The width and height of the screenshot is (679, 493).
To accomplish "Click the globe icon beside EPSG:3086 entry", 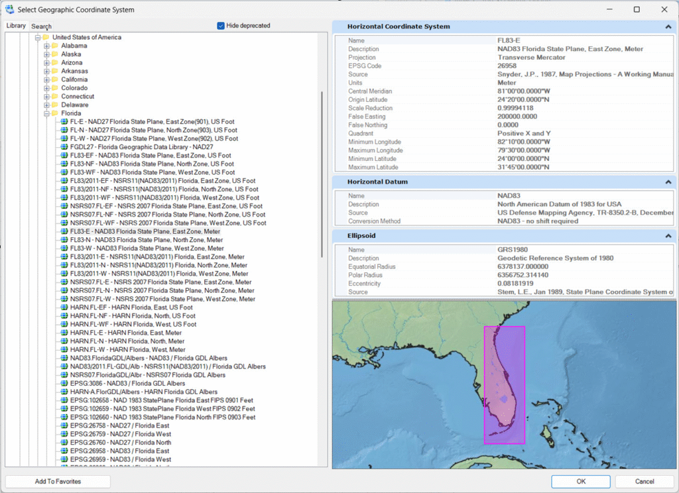I will coord(64,383).
